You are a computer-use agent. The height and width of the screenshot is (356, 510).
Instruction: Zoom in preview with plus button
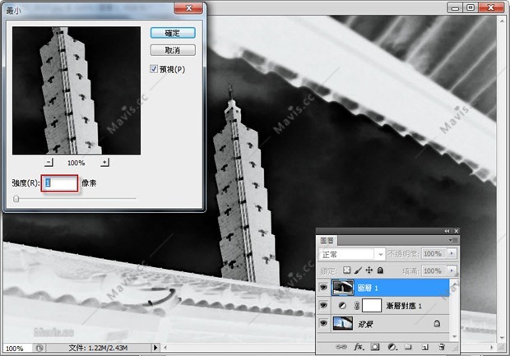click(104, 162)
